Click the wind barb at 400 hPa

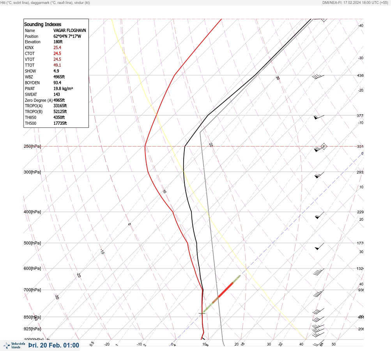[x=319, y=215]
